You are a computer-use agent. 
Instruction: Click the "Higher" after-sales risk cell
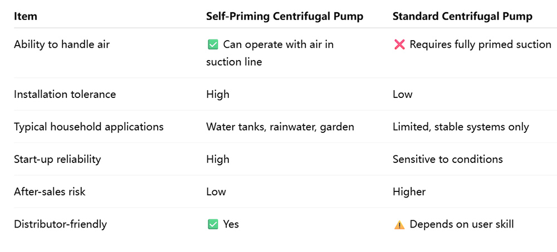pyautogui.click(x=409, y=192)
